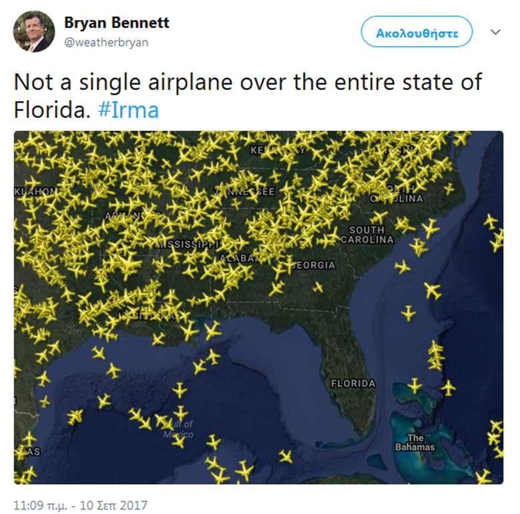
Task: Select the TENNESSEE map label
Action: point(245,192)
